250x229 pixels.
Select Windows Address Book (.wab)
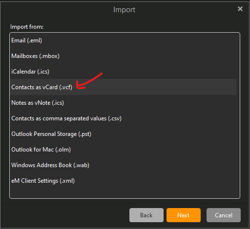click(x=123, y=165)
